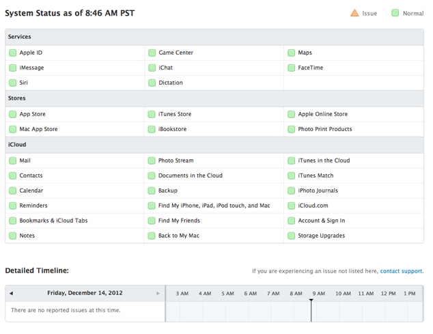
Task: Click the Friday, December 14, 2012 date label
Action: click(x=85, y=293)
